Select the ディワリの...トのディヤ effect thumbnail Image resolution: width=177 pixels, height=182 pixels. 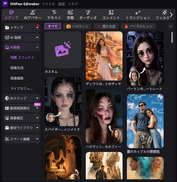click(104, 56)
